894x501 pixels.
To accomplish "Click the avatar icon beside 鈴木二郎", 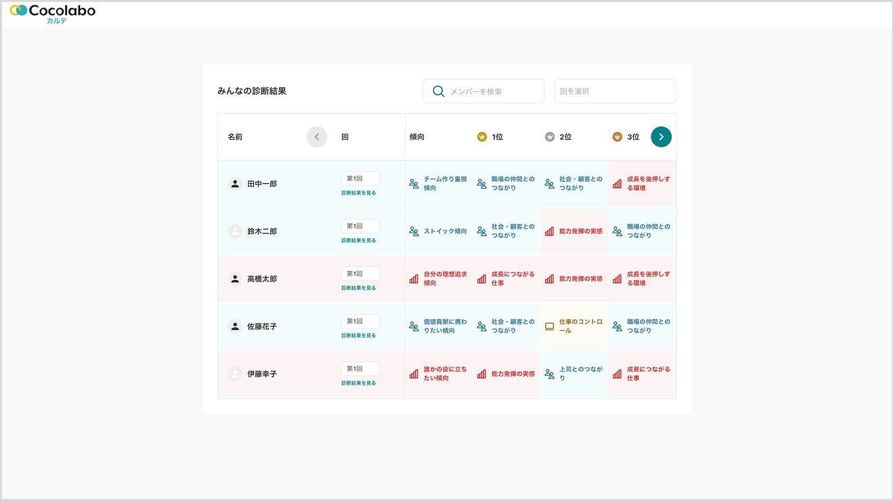I will point(234,231).
